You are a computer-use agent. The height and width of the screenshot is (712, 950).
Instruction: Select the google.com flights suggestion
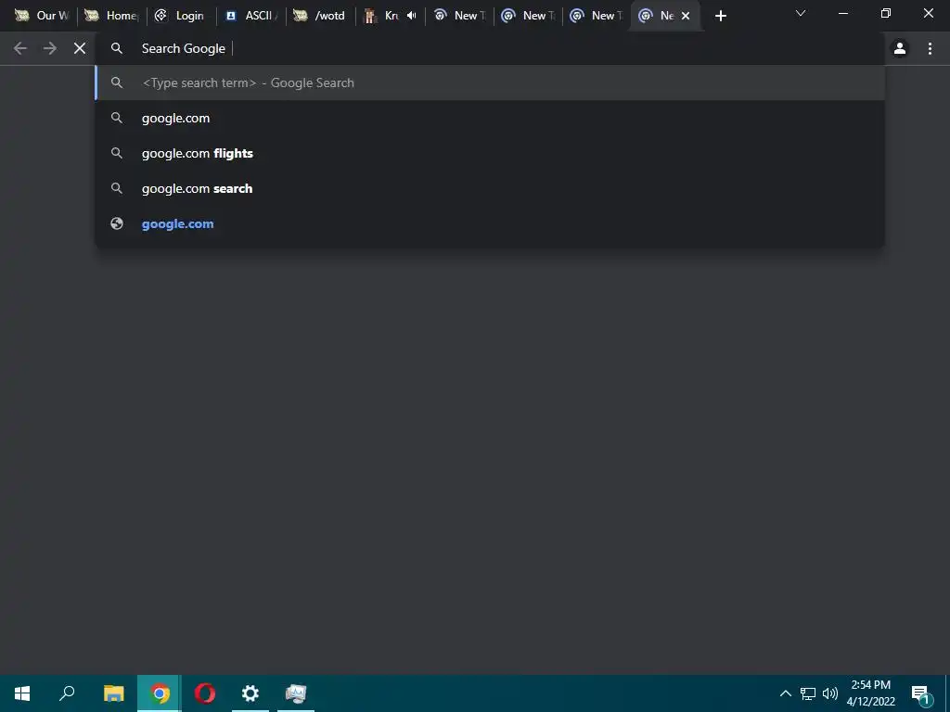click(x=490, y=153)
